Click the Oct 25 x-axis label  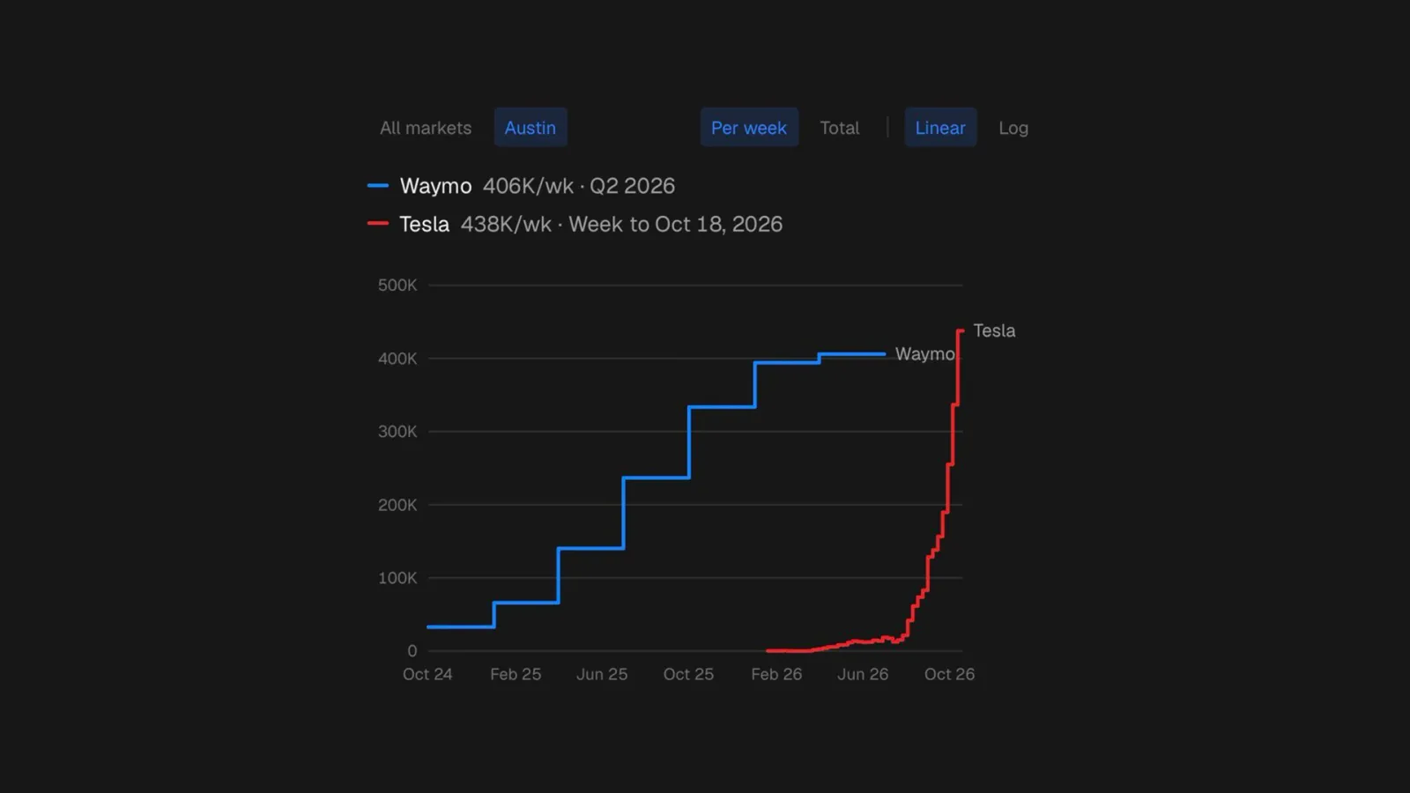(x=688, y=674)
